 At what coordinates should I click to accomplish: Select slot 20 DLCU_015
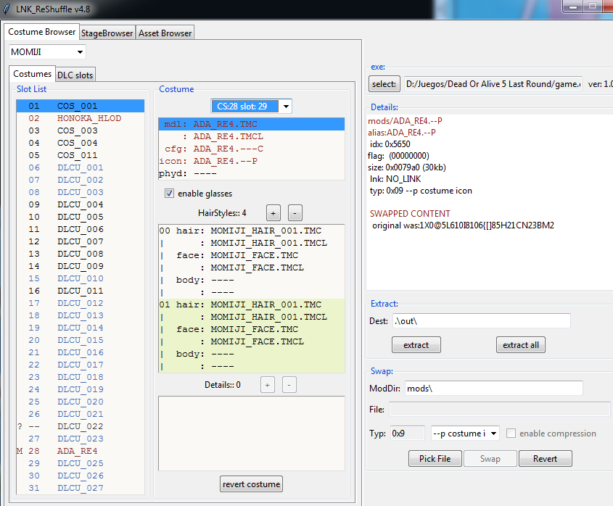[x=80, y=340]
